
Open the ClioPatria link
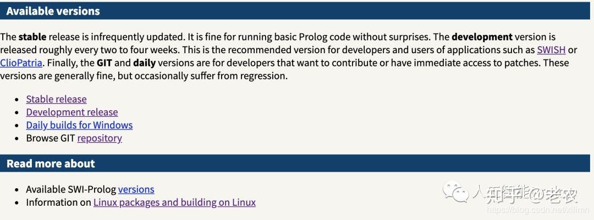click(x=21, y=63)
